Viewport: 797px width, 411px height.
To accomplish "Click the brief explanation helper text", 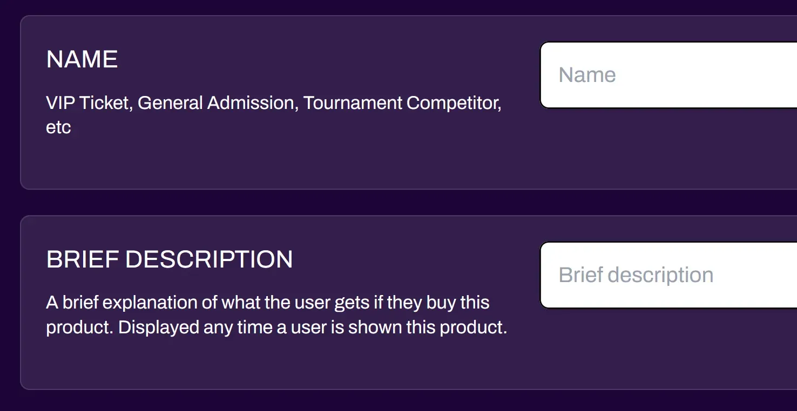I will pyautogui.click(x=267, y=314).
